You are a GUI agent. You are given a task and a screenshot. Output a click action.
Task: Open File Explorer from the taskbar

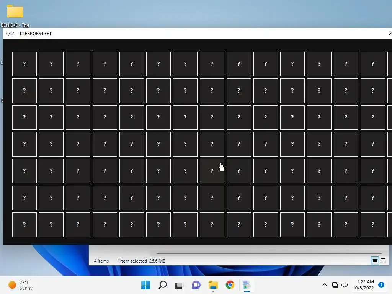(213, 285)
